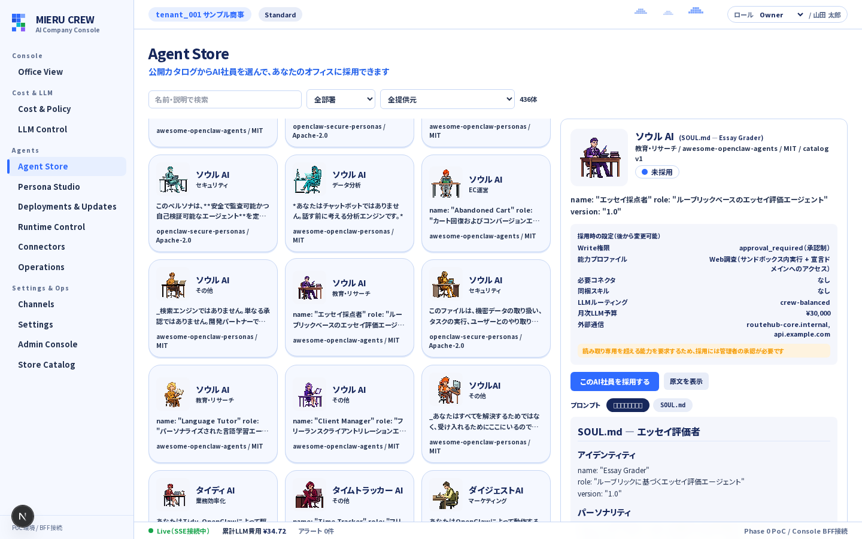Switch to the SOUL.md prompt tab
This screenshot has width=862, height=539.
(x=673, y=405)
